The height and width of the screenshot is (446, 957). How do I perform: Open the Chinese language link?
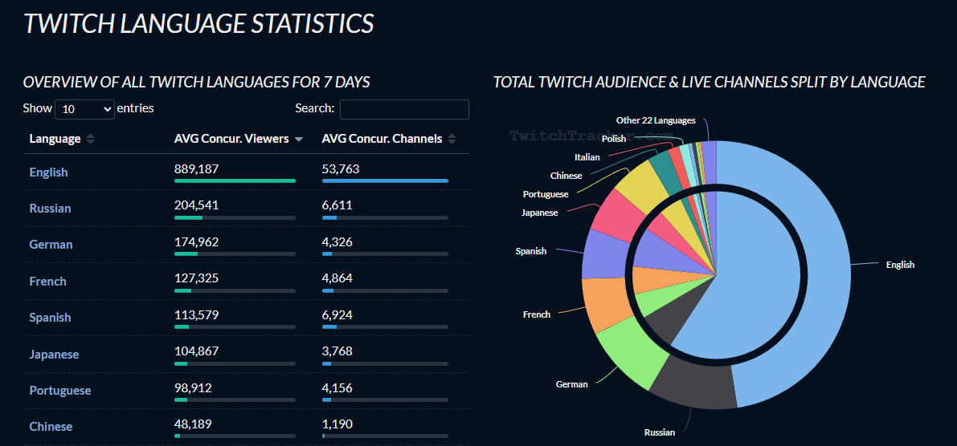pos(51,427)
